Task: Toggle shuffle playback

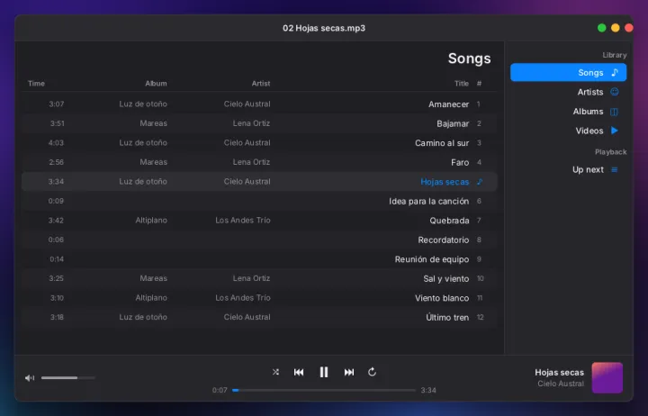Action: pos(275,372)
